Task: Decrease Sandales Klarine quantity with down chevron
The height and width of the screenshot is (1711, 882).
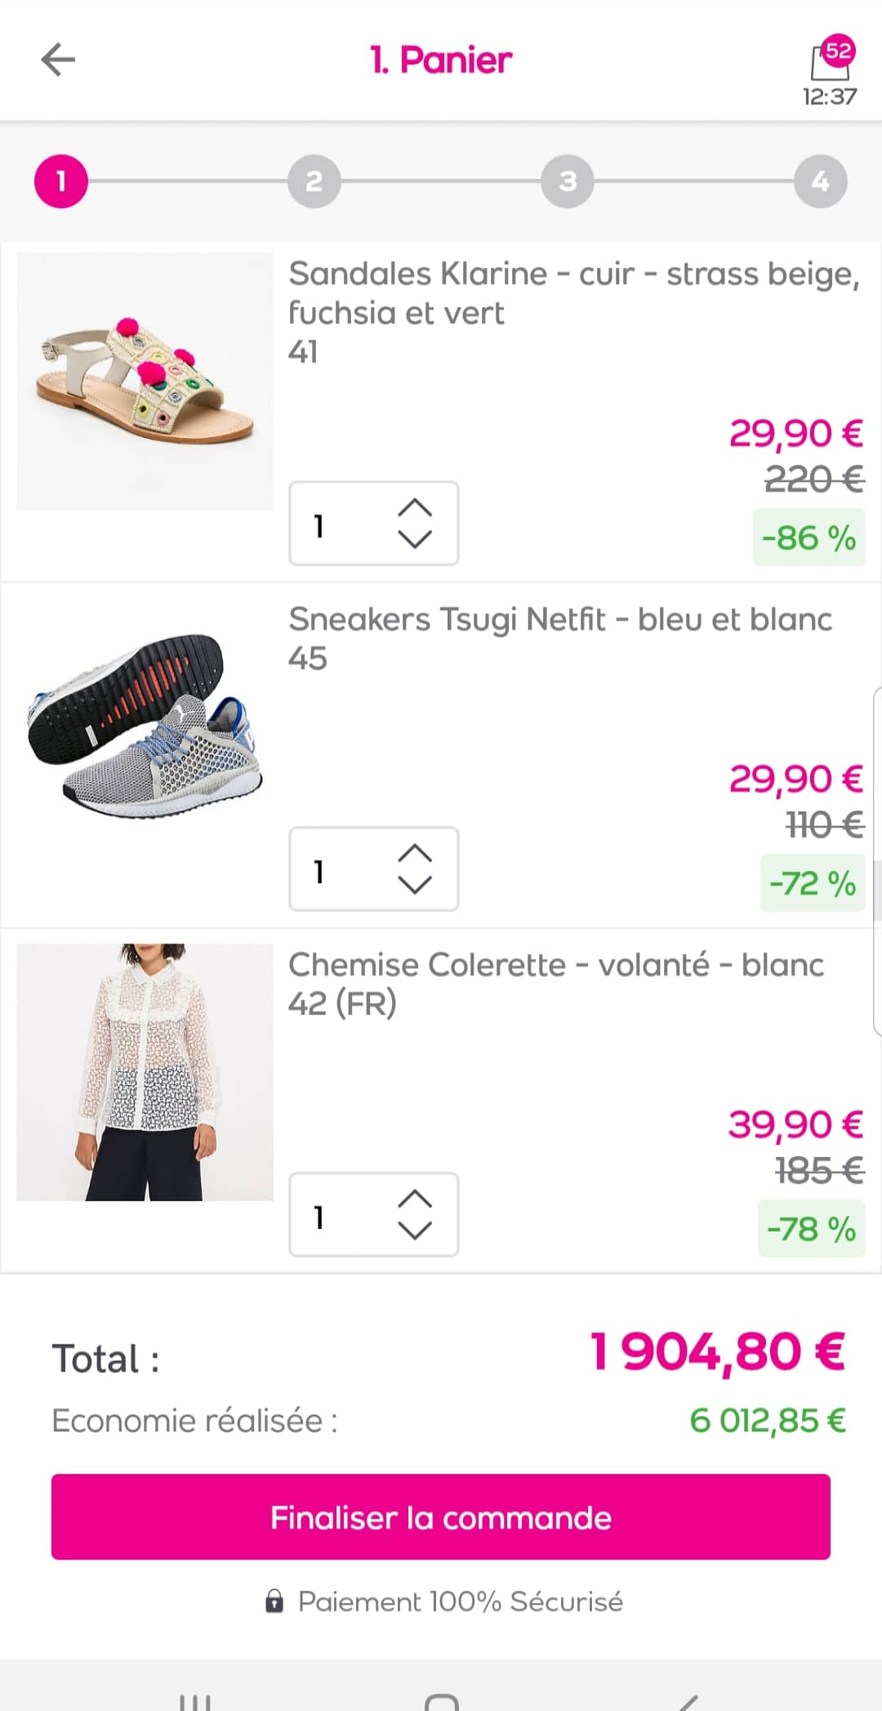Action: click(x=414, y=539)
